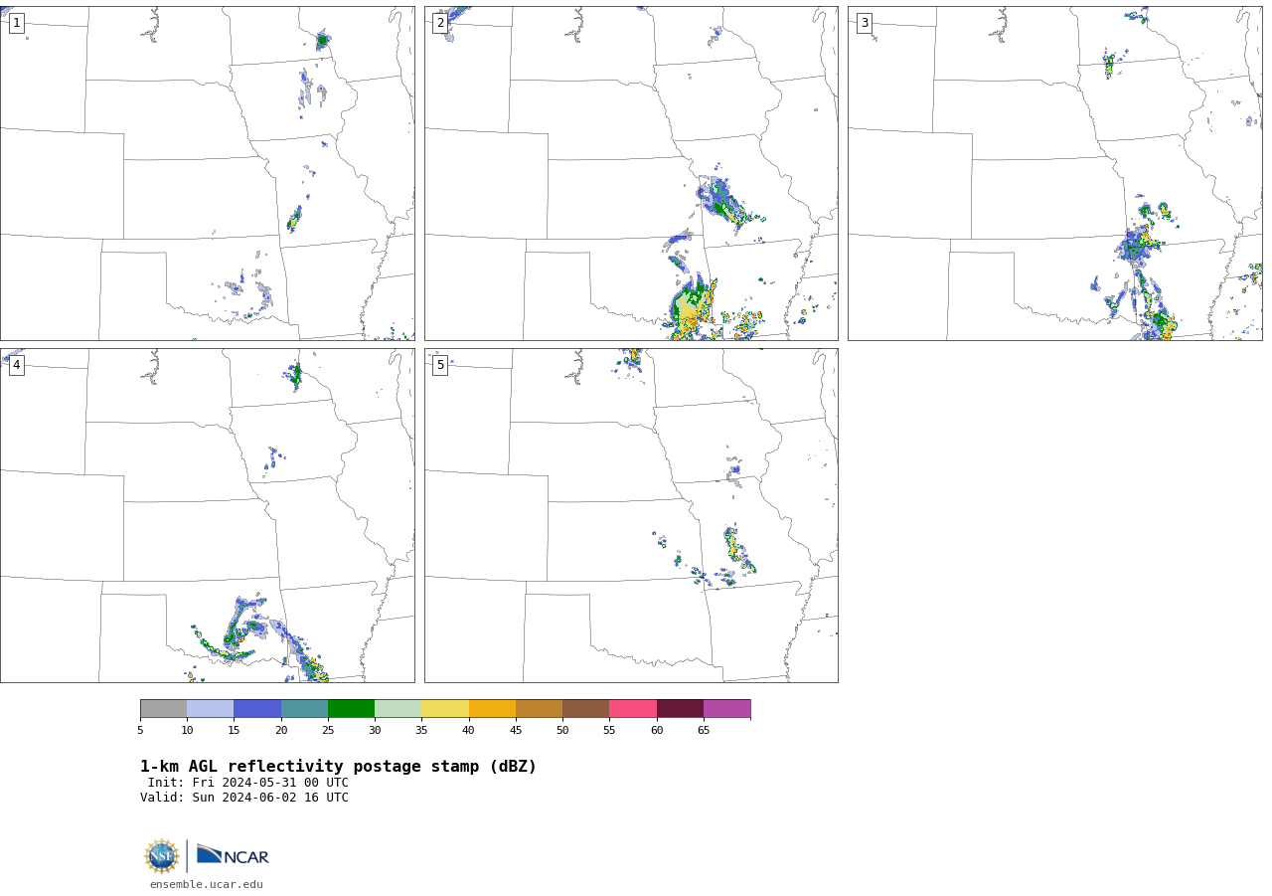Image resolution: width=1272 pixels, height=896 pixels.
Task: Click the panel number 2 label
Action: click(440, 23)
